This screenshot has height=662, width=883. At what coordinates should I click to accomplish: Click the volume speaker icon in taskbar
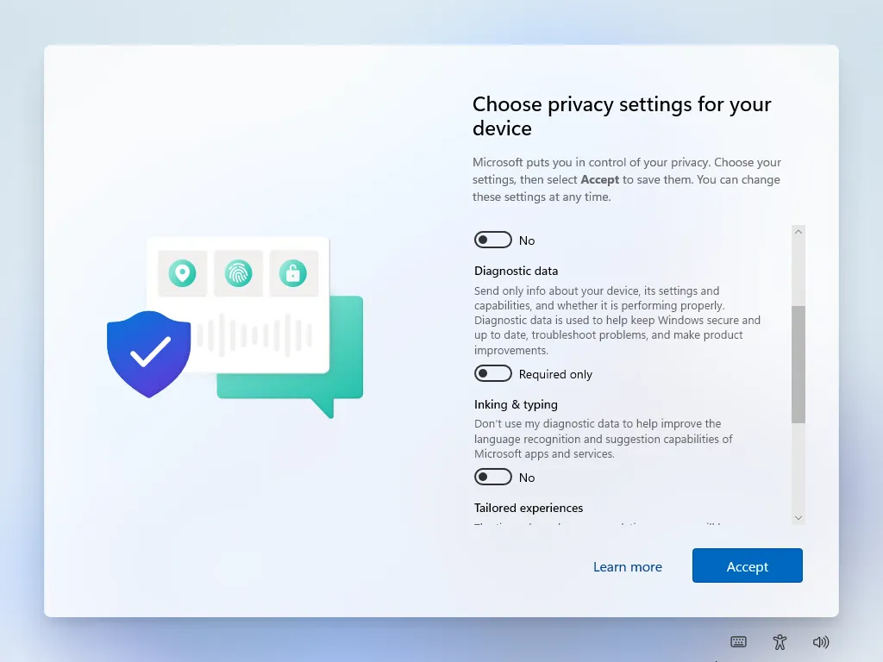pyautogui.click(x=821, y=641)
